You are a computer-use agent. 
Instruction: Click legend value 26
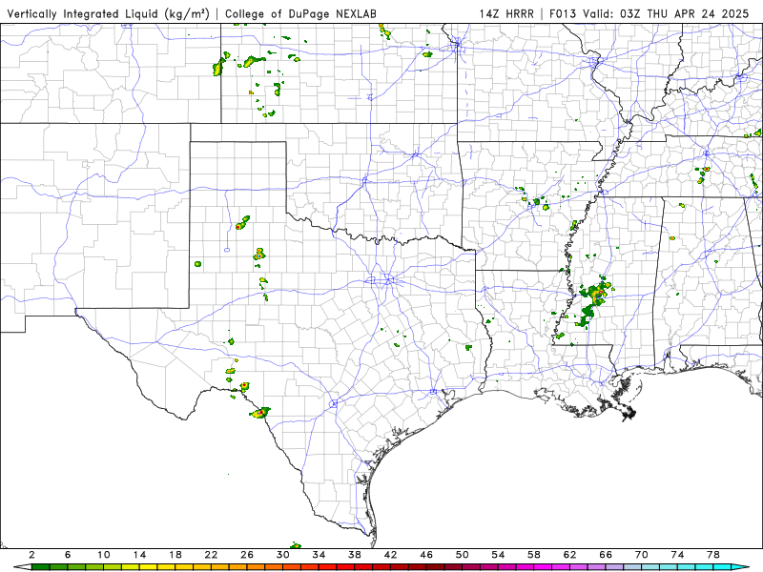coord(247,555)
